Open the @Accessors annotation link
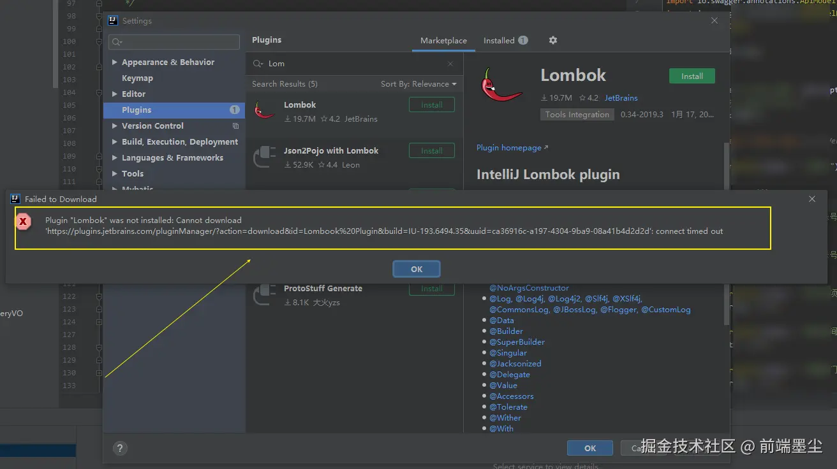Viewport: 837px width, 469px height. [x=512, y=396]
